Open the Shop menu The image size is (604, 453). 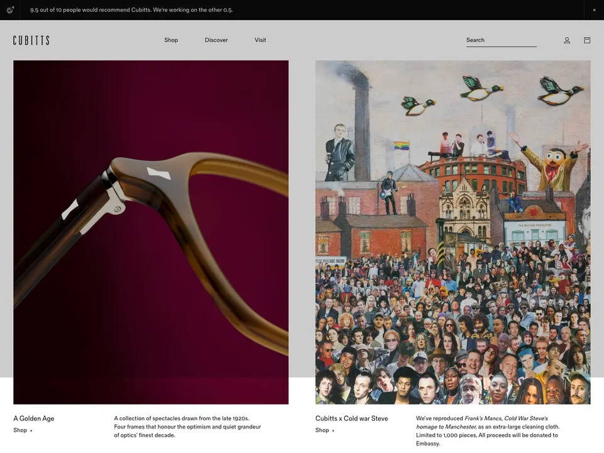(x=171, y=40)
